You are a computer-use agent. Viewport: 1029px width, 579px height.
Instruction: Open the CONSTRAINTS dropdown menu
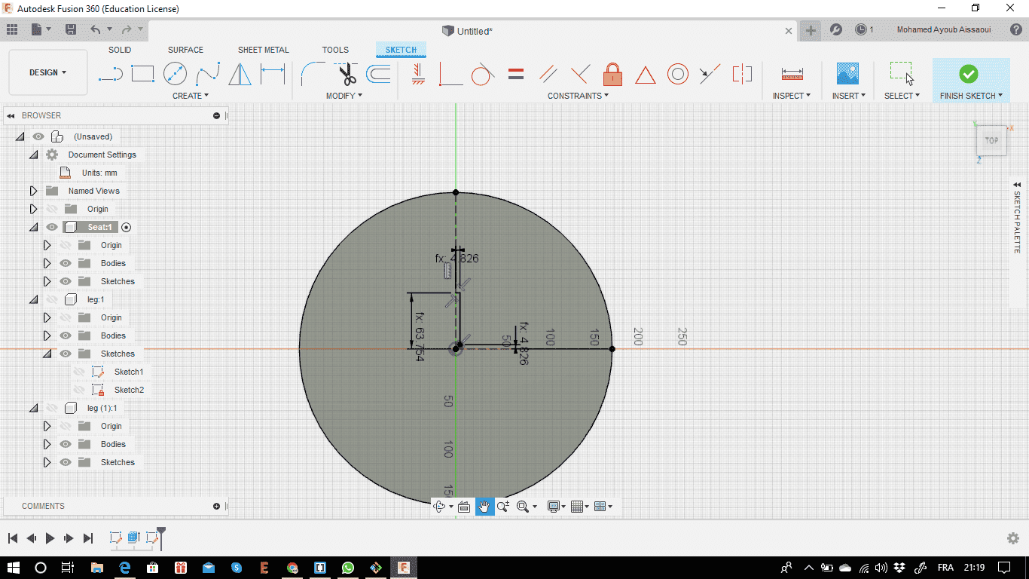[578, 96]
